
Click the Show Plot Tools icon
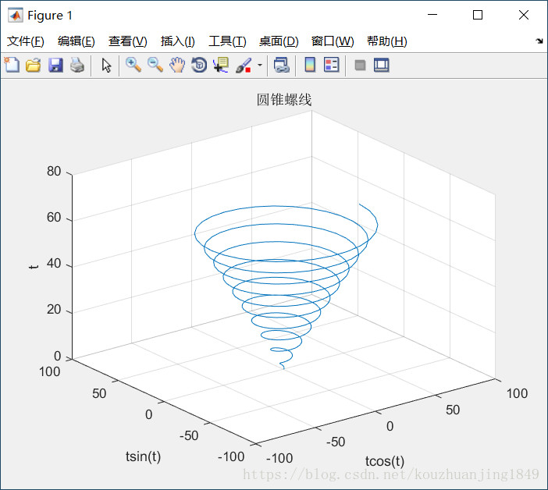(x=381, y=65)
